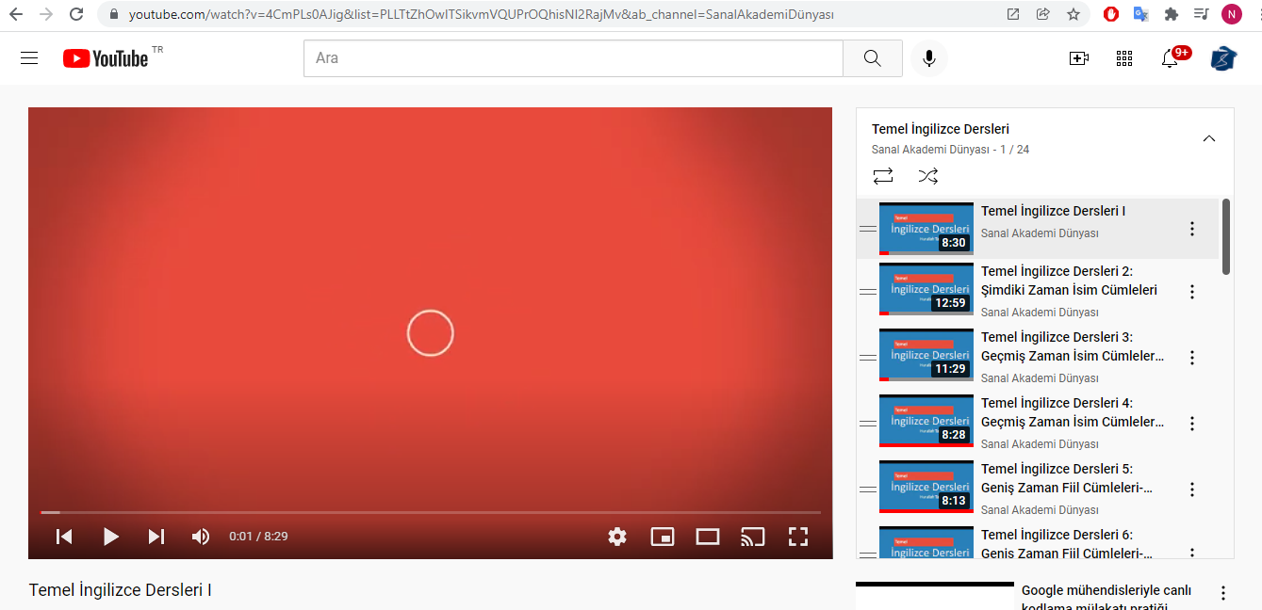
Task: Open Sanal Akademi Dünyası channel link in playlist header
Action: (930, 150)
